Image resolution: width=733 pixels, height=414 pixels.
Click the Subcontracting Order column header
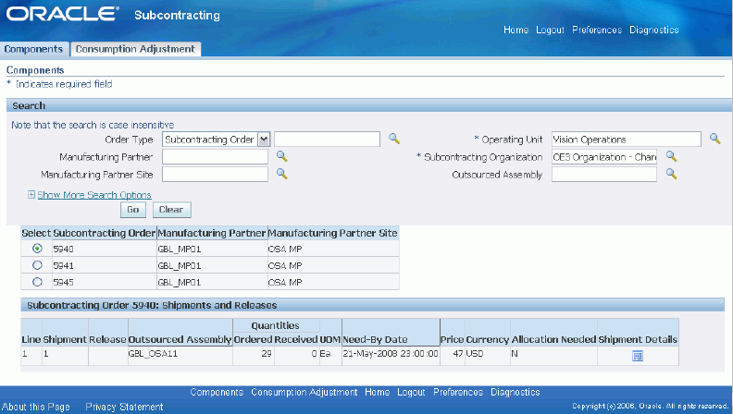point(105,233)
